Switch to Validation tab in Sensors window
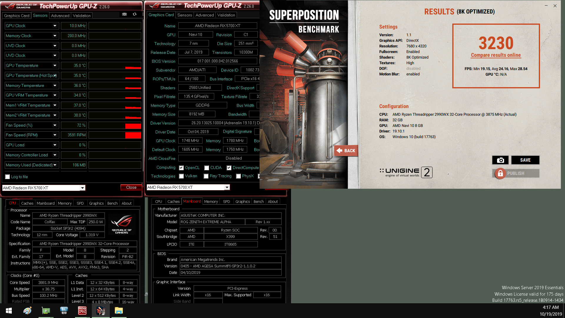The height and width of the screenshot is (318, 565). pyautogui.click(x=82, y=16)
